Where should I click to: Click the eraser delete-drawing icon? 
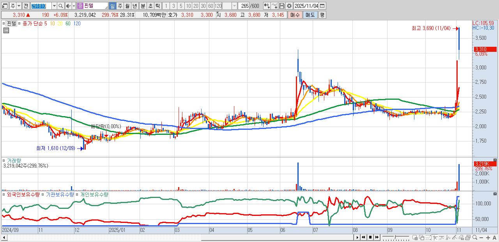pos(461,237)
